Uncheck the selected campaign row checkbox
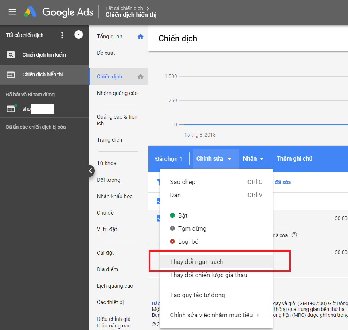This screenshot has width=348, height=330. click(x=159, y=218)
